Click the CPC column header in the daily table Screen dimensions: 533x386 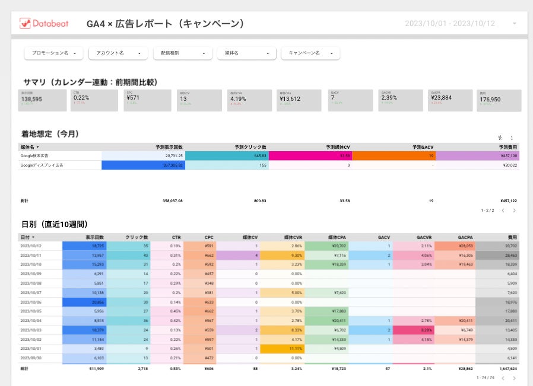(209, 237)
